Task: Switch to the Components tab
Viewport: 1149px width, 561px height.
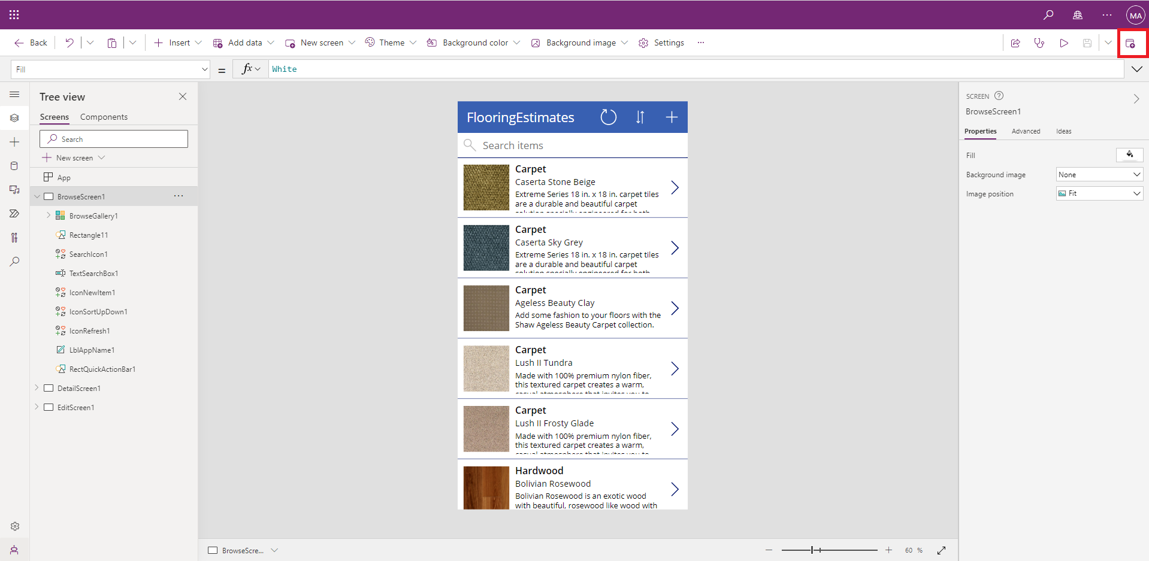Action: tap(104, 117)
